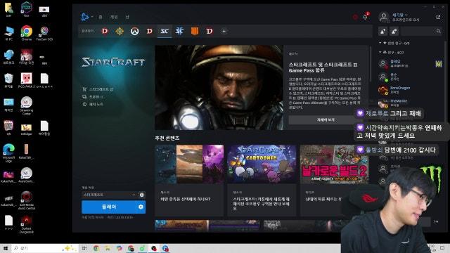Open the PICO PARK 2 desktop shortcut
The width and height of the screenshot is (450, 253).
coord(27,80)
